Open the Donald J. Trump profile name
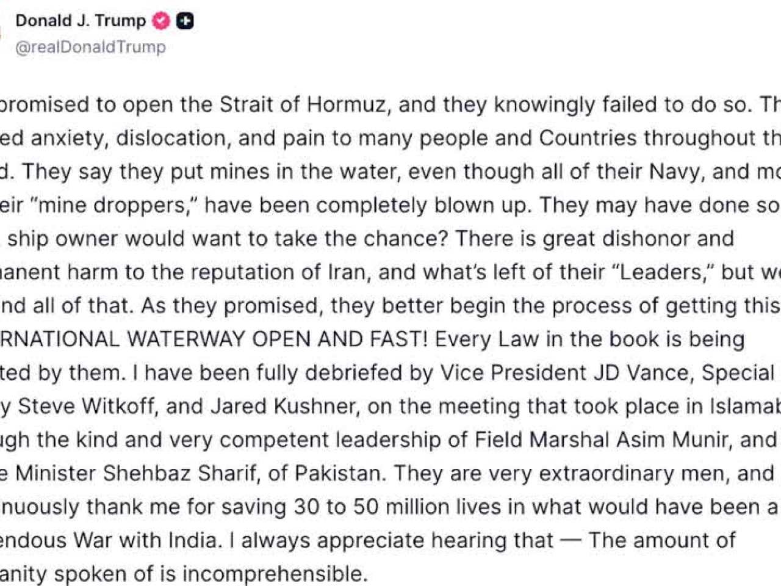The height and width of the screenshot is (586, 781). 81,21
